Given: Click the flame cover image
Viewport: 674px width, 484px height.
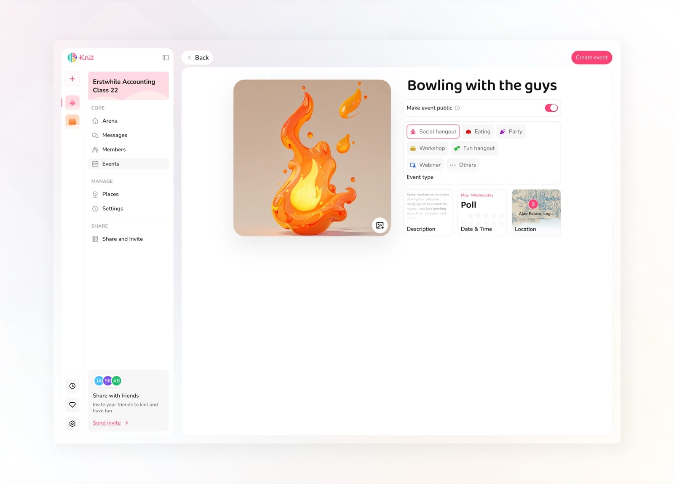Looking at the screenshot, I should coord(312,158).
